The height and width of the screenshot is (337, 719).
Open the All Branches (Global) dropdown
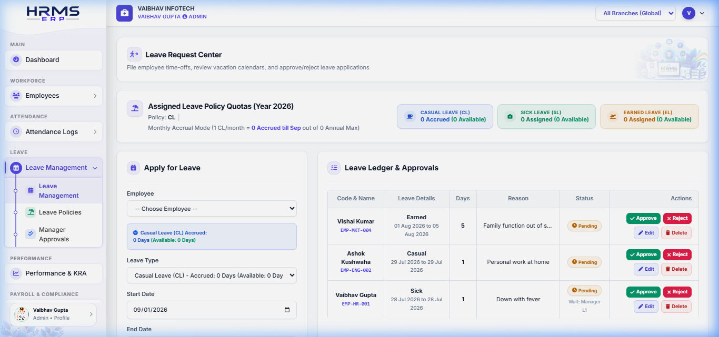tap(635, 13)
